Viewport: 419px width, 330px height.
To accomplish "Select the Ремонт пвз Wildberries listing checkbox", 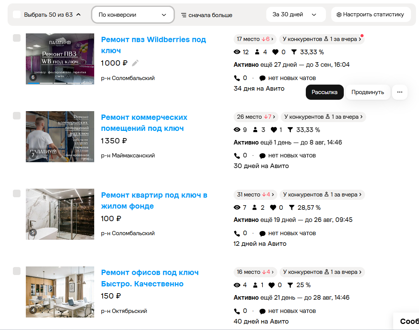I will (17, 38).
